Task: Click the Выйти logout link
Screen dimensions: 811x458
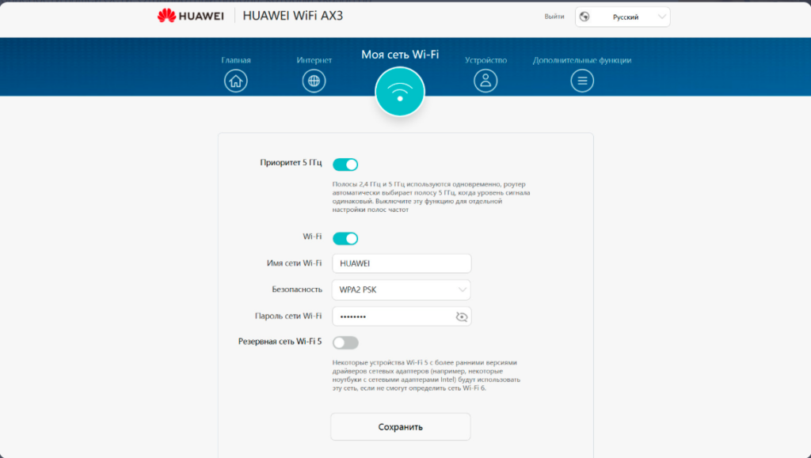Action: pyautogui.click(x=554, y=17)
